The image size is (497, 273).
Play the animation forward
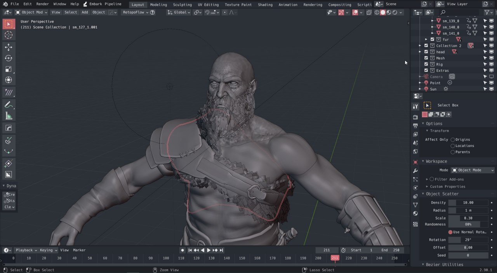(x=209, y=250)
